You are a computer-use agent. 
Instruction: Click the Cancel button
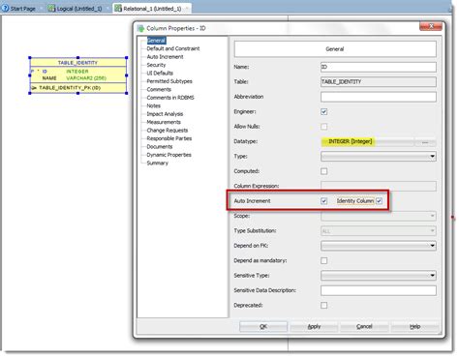[364, 327]
